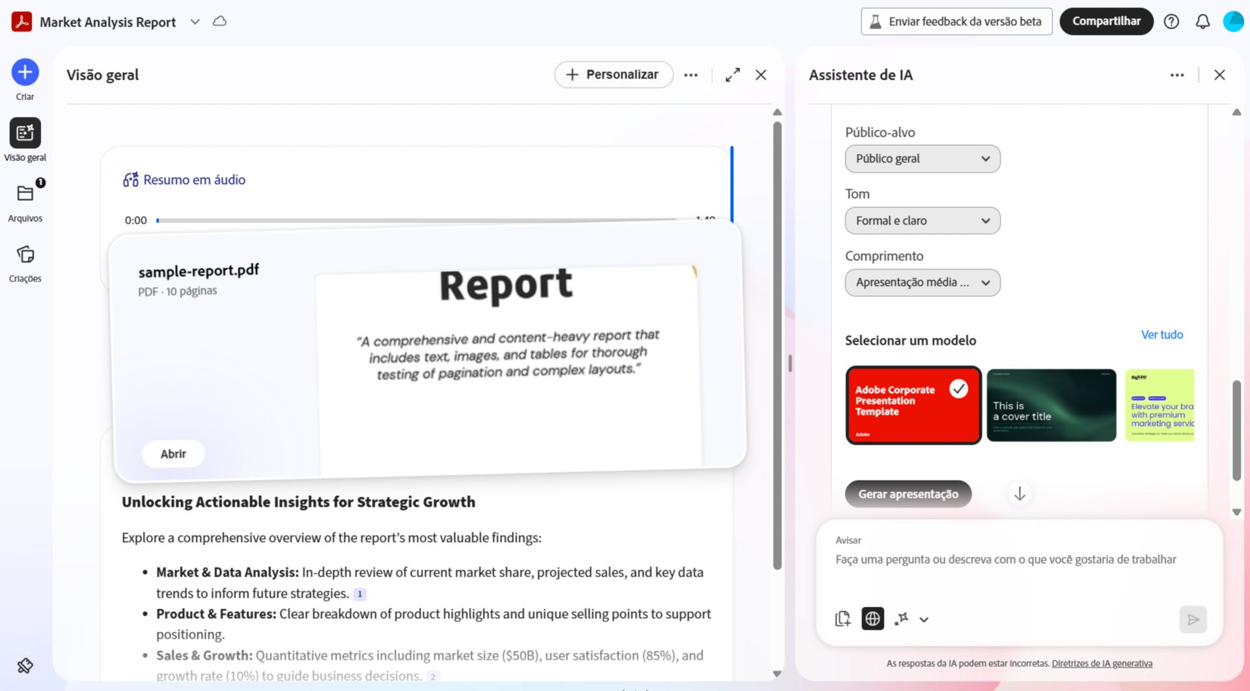Open the Tom dropdown Formal e claro

click(923, 221)
